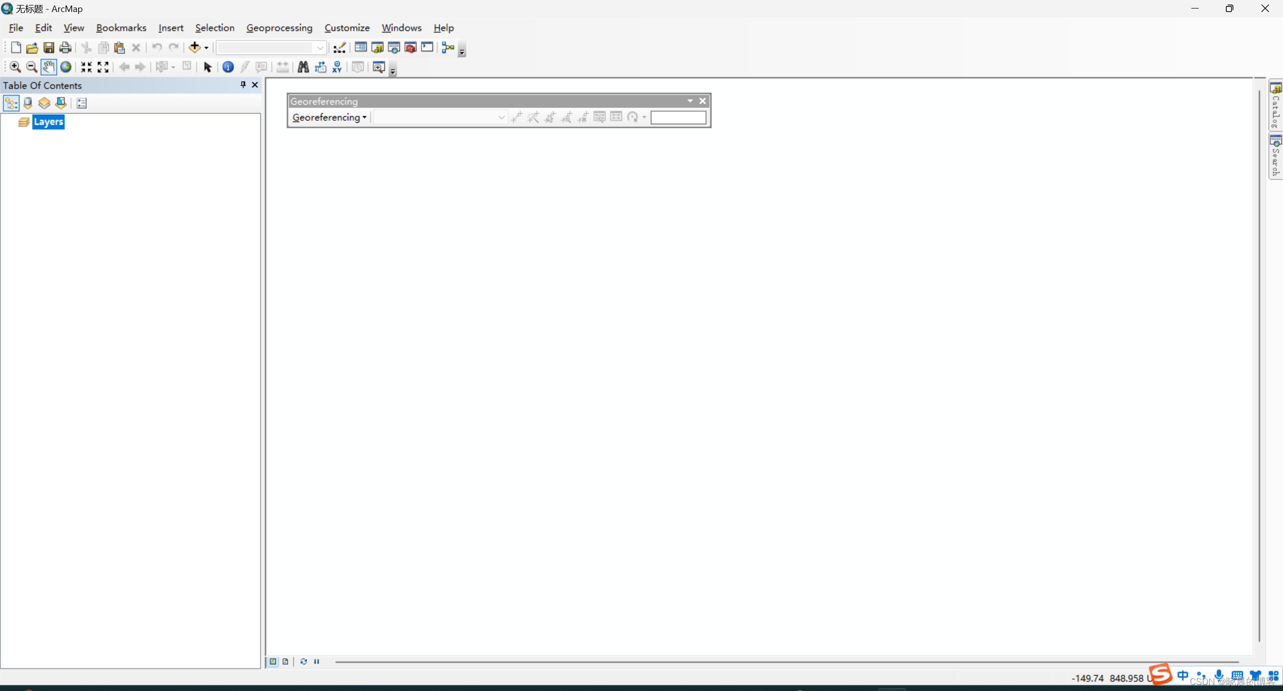Screen dimensions: 1283x691
Task: Refresh the map display
Action: point(303,661)
